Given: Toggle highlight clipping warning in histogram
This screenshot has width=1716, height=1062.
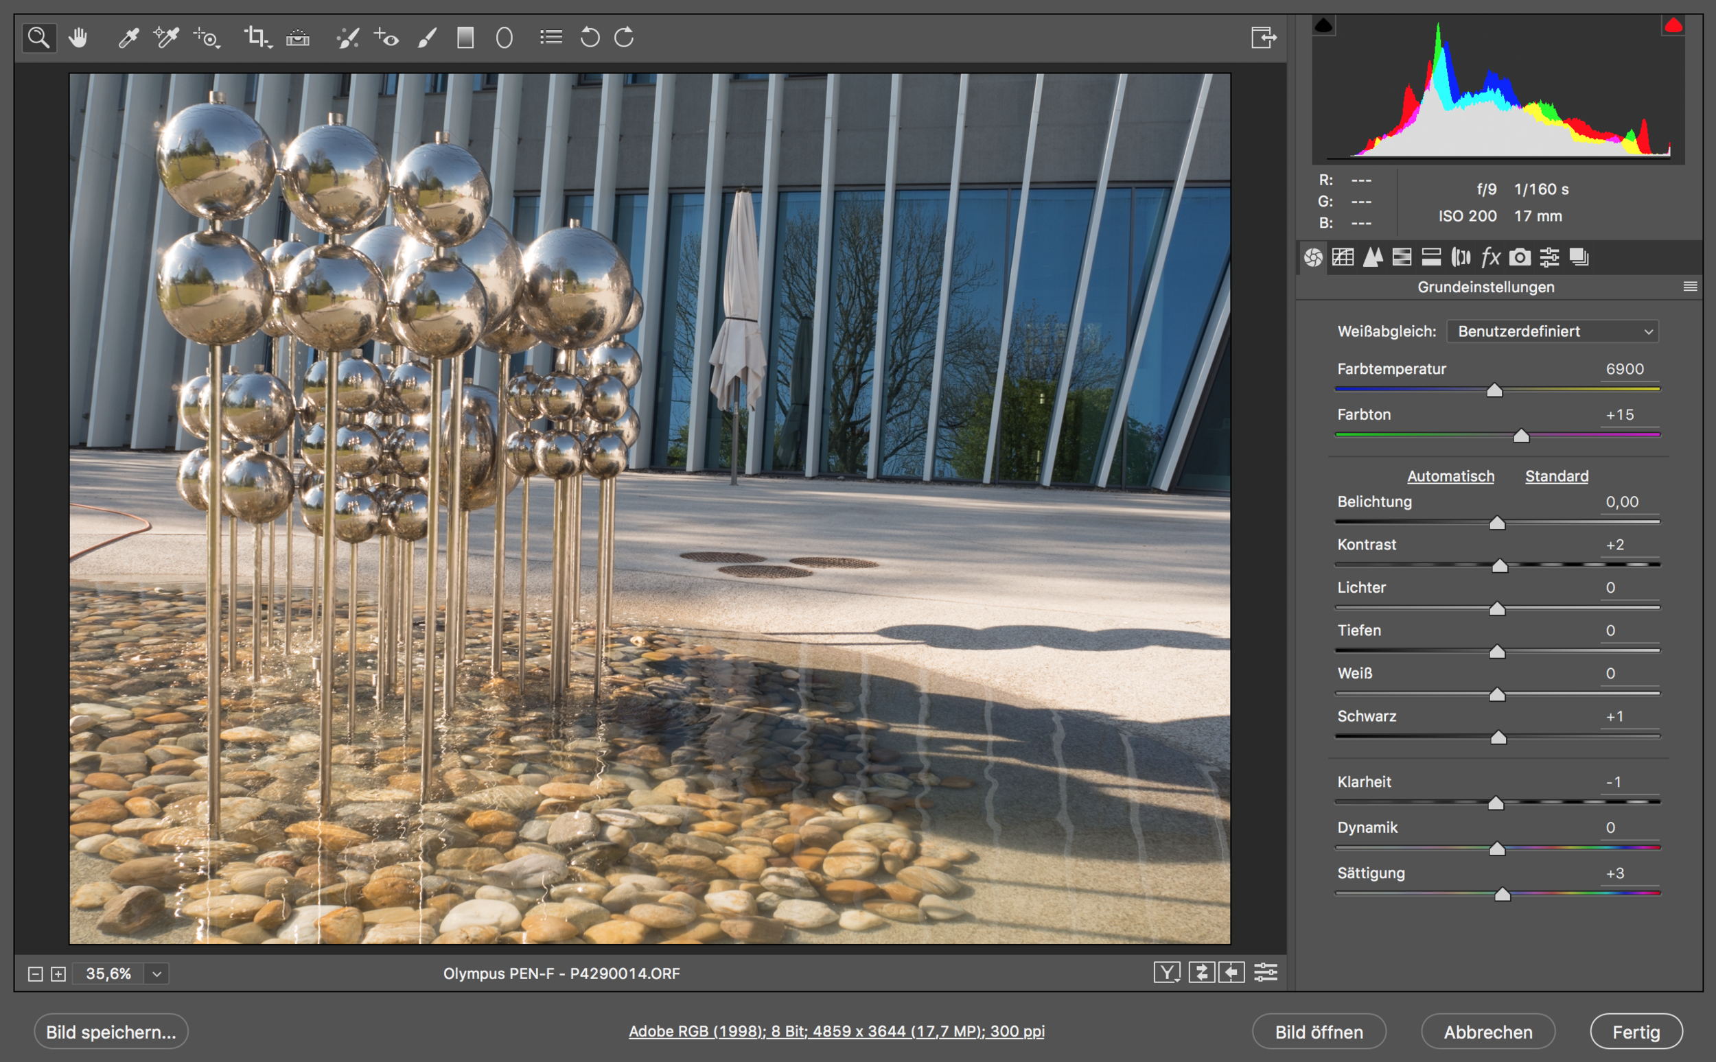Looking at the screenshot, I should (1673, 26).
